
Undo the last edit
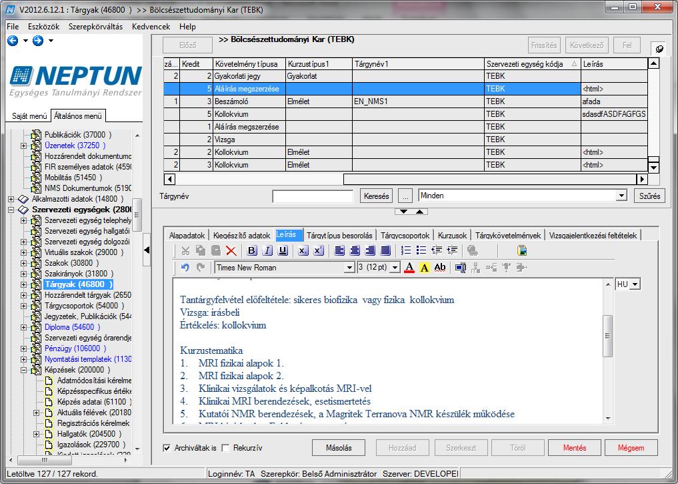(x=185, y=268)
